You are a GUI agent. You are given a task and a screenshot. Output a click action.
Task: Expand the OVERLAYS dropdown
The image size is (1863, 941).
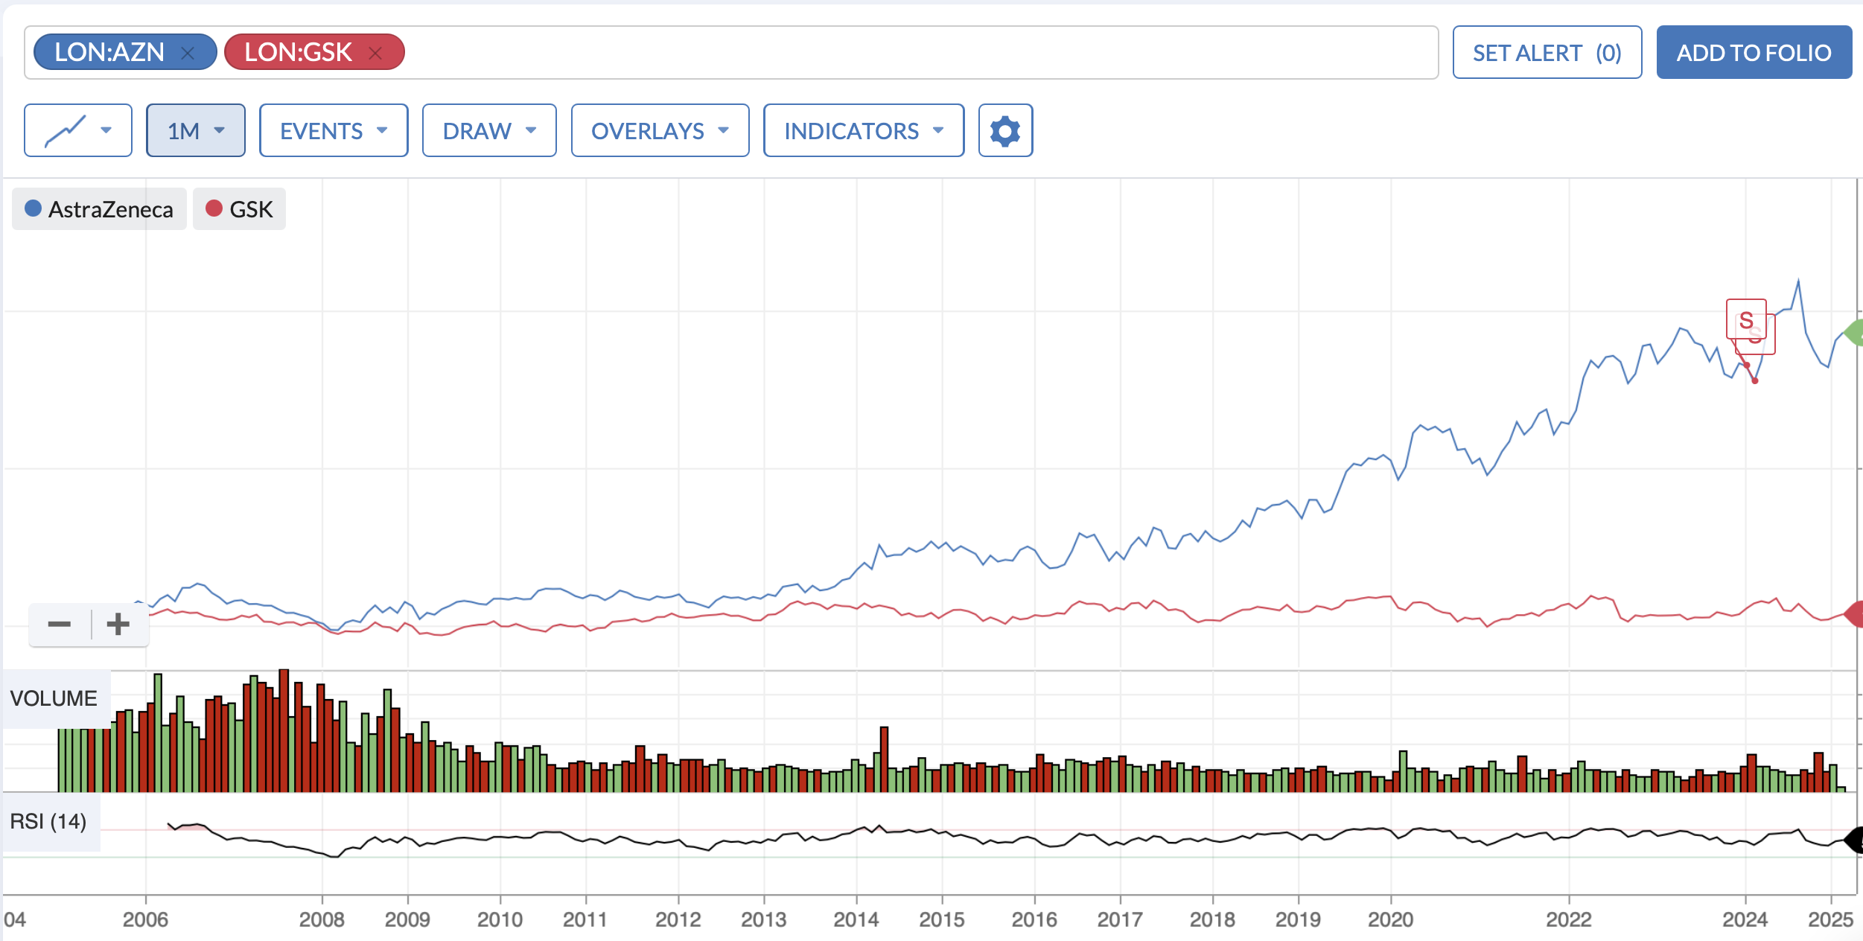coord(660,131)
